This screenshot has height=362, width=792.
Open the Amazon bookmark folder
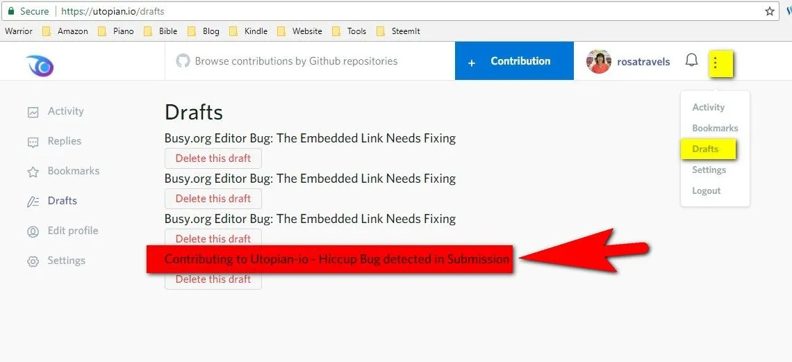click(x=65, y=31)
